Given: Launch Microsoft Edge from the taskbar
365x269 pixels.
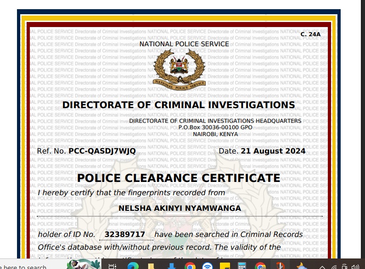Looking at the screenshot, I should click(x=133, y=266).
